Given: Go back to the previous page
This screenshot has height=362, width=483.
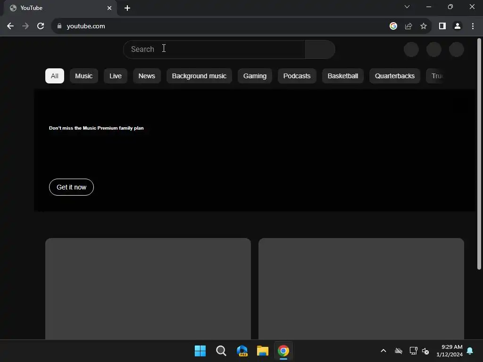Looking at the screenshot, I should click(x=10, y=26).
